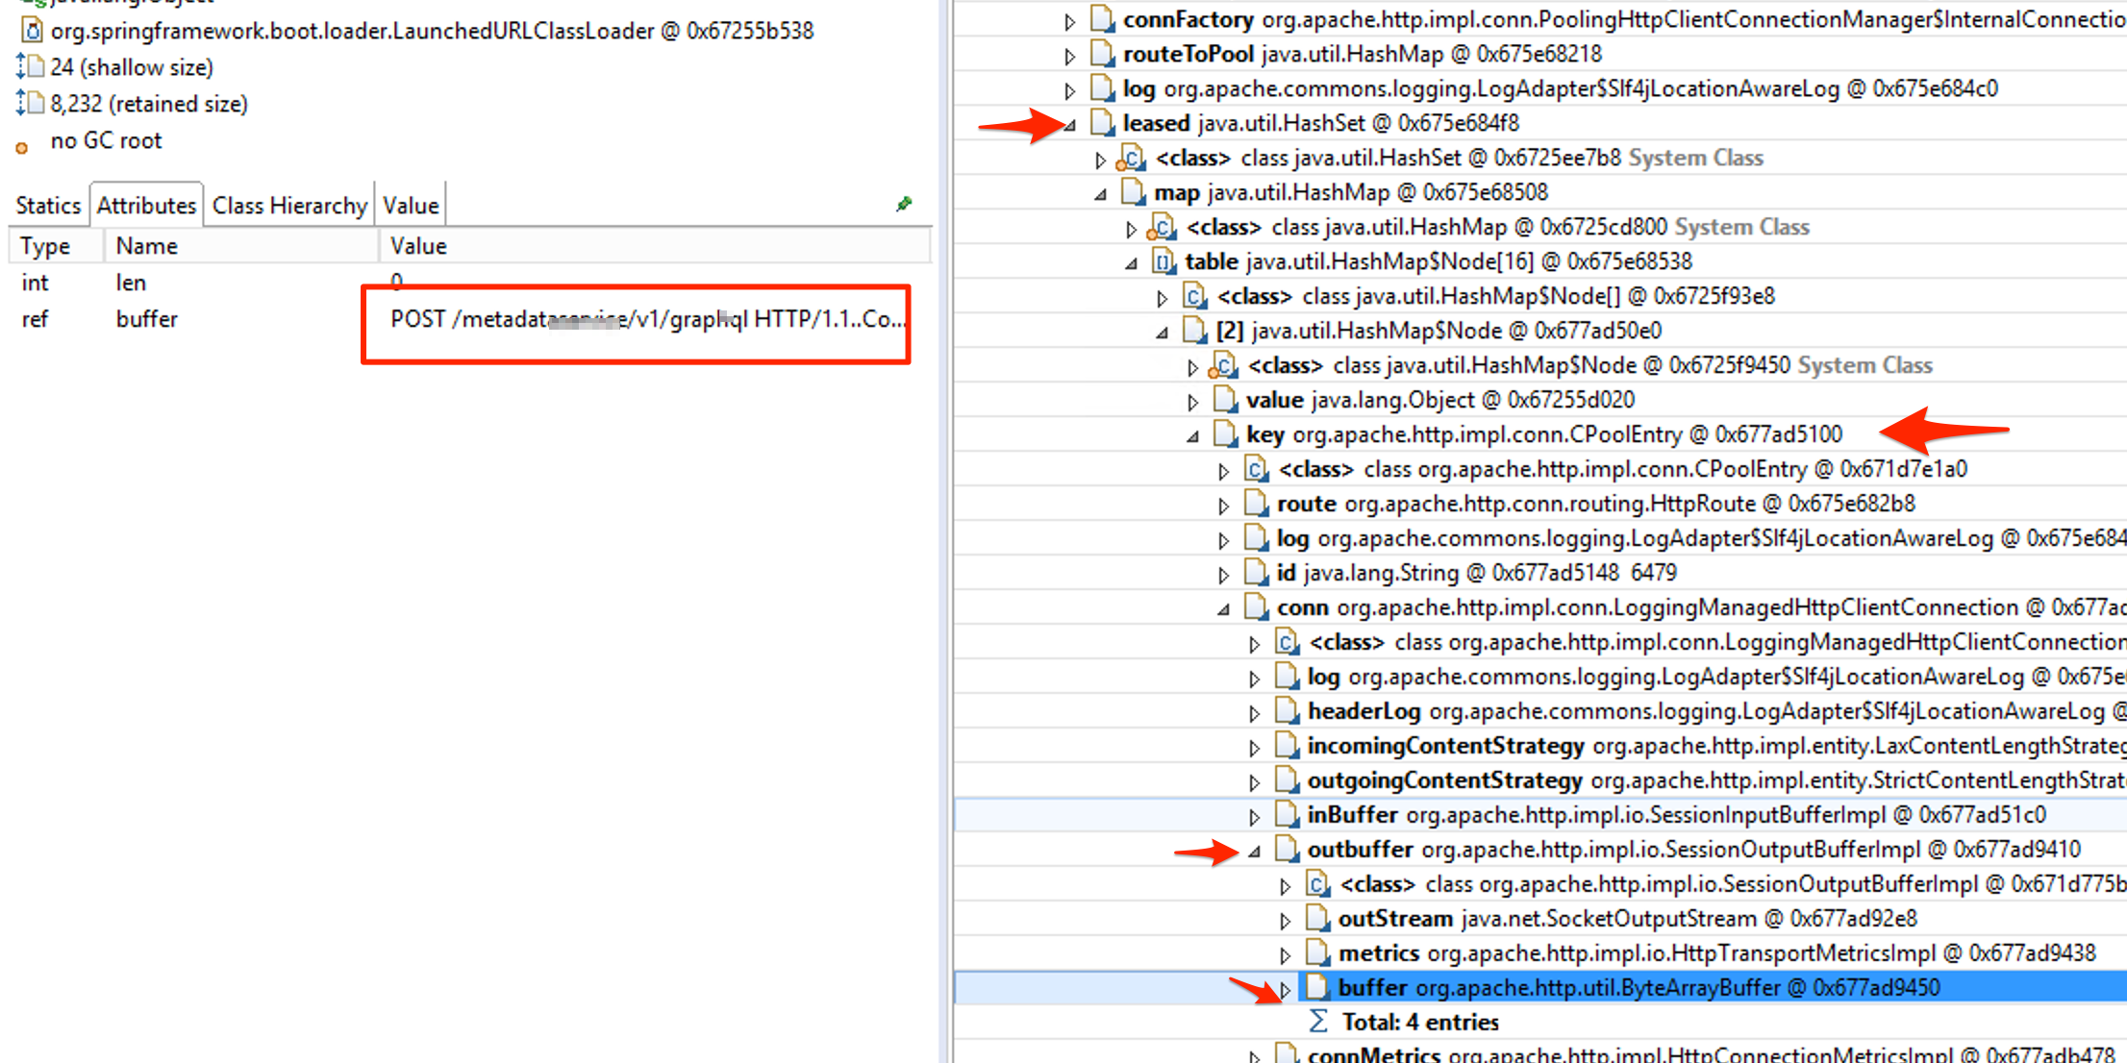Collapse the leased HashSet node
The image size is (2127, 1063).
pyautogui.click(x=1070, y=123)
